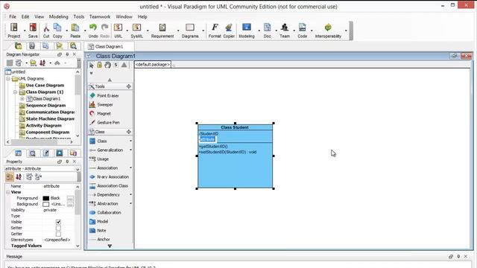The width and height of the screenshot is (477, 268).
Task: Select the N-ary Association tool
Action: (110, 177)
